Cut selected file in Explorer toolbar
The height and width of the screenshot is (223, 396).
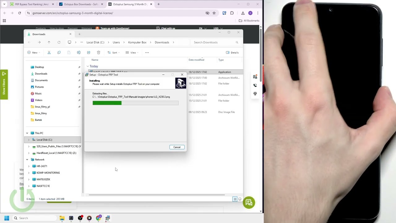point(49,52)
